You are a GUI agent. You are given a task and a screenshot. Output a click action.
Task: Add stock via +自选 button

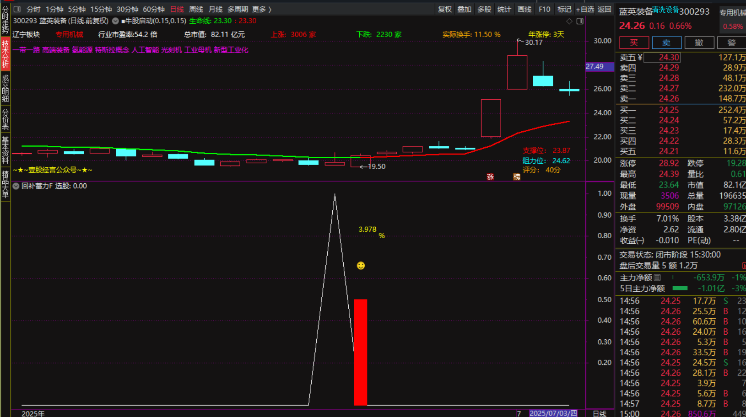tap(585, 9)
